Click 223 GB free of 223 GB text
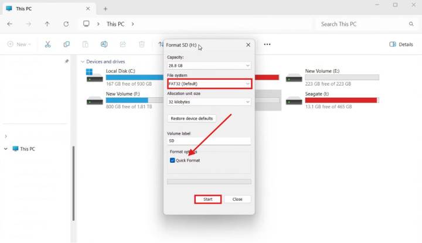This screenshot has height=243, width=422. [328, 84]
